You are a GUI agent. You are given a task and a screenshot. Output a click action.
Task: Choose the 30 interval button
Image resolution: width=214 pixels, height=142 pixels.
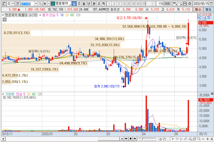133,4
